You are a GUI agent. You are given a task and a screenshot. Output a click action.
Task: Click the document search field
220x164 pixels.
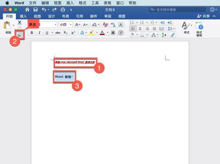[x=177, y=10]
